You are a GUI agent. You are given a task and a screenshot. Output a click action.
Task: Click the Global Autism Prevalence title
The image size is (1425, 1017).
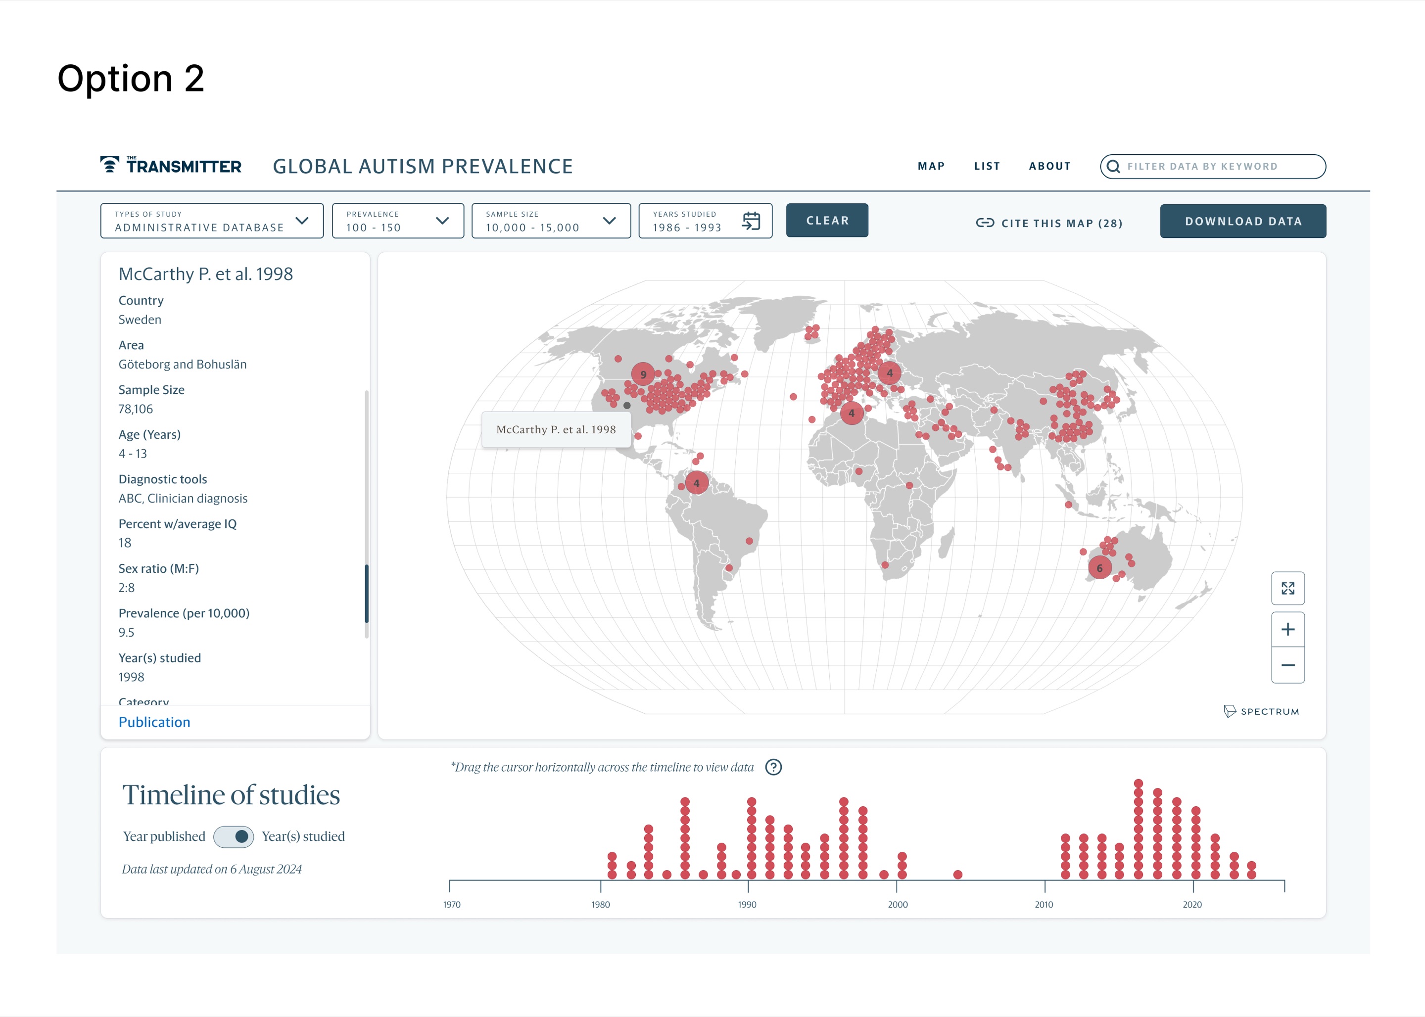(x=423, y=166)
